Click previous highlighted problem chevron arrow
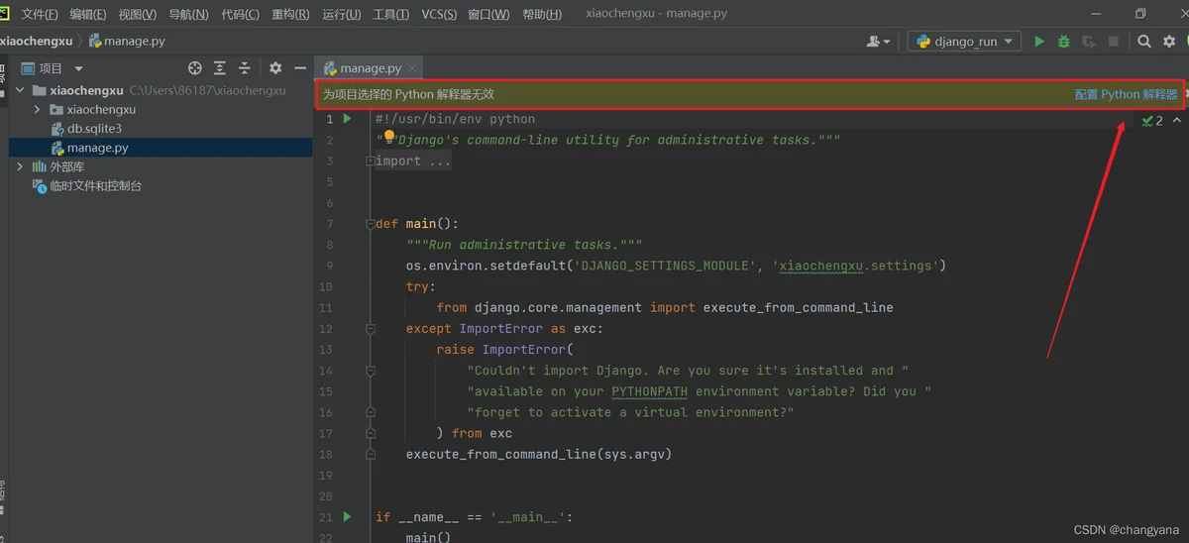The image size is (1189, 543). [1177, 120]
